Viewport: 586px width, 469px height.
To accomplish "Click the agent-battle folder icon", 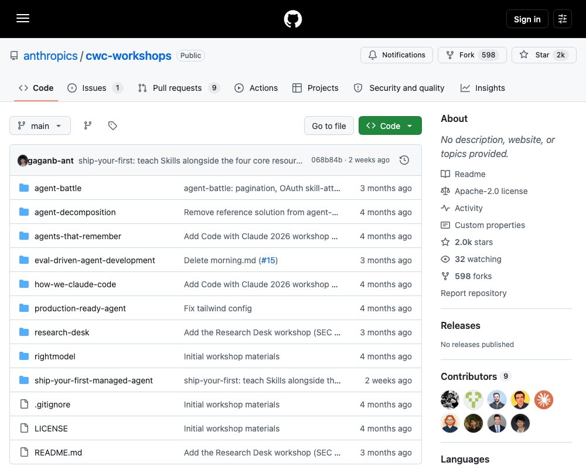I will 24,188.
